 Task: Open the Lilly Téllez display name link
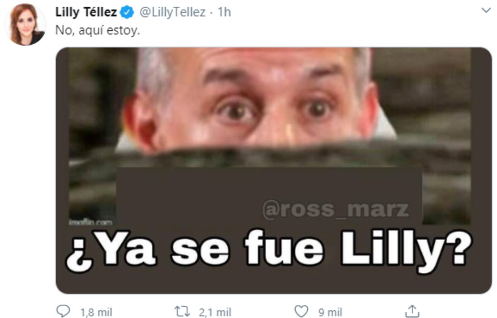tap(86, 13)
